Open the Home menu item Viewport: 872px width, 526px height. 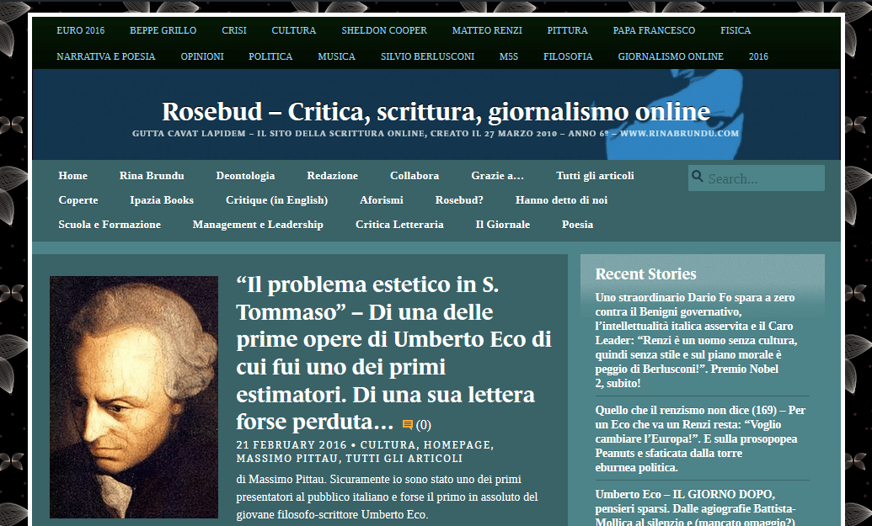pyautogui.click(x=73, y=176)
